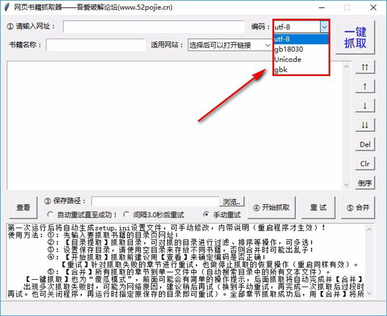Viewport: 387px width, 316px height.
Task: Click the chapter list scrollbar down arrow
Action: tap(346, 184)
